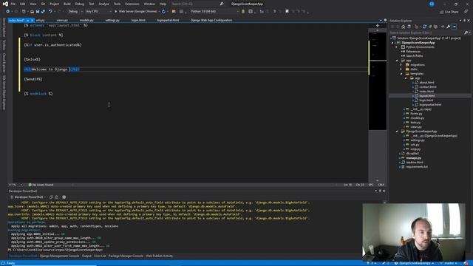Select about.html in Solution Explorer
Screen dimensions: 473x266
coord(426,82)
